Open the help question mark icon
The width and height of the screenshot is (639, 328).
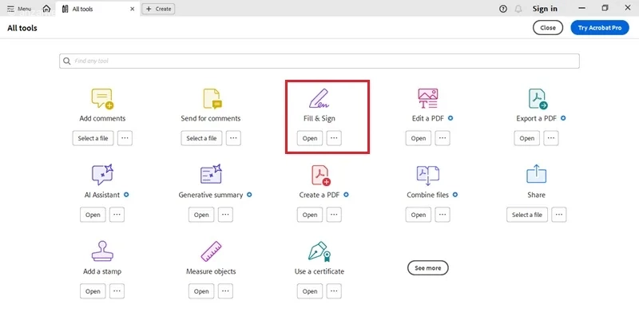tap(503, 9)
